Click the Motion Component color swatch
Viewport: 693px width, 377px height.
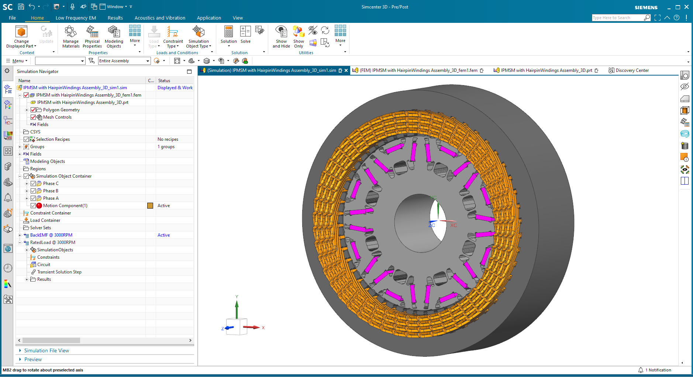tap(150, 205)
